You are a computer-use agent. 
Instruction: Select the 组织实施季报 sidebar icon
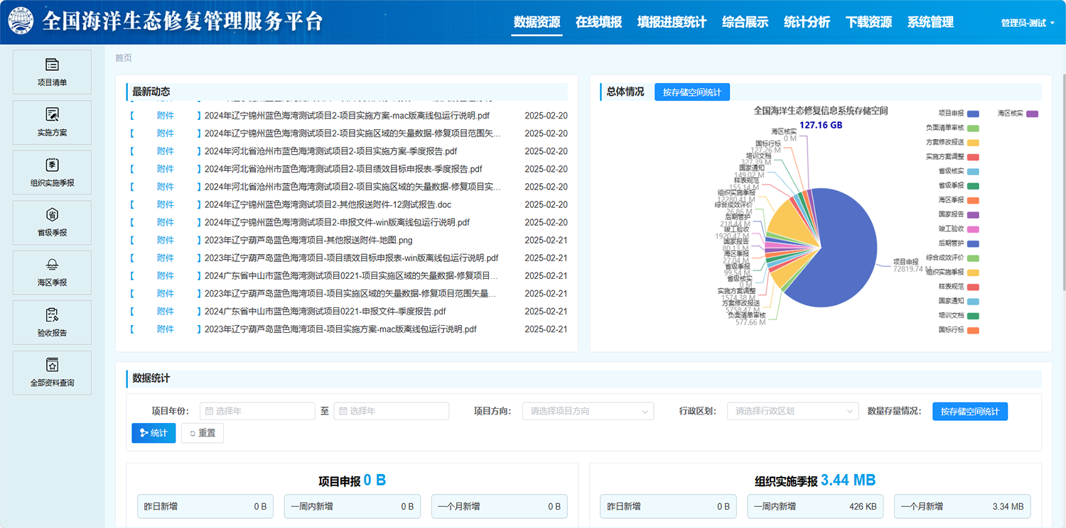click(52, 165)
